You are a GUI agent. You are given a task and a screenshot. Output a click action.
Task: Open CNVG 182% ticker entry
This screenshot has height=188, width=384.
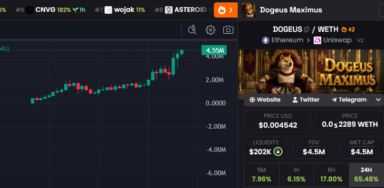50,10
